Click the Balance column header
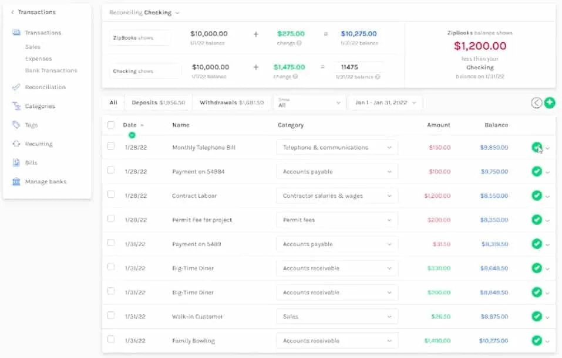This screenshot has height=358, width=562. pyautogui.click(x=496, y=125)
